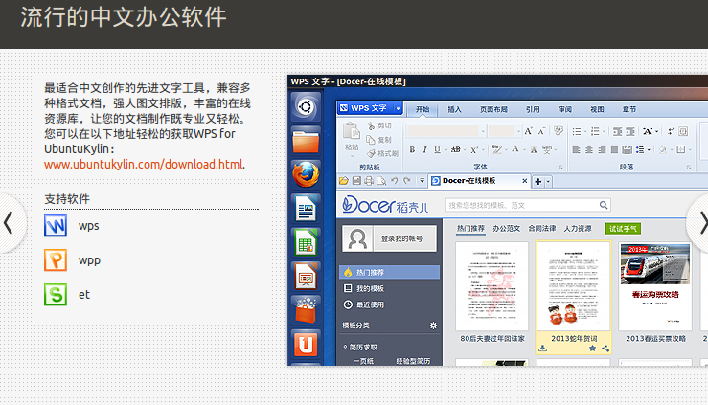Launch Firefox from the launcher
The height and width of the screenshot is (405, 708).
306,174
